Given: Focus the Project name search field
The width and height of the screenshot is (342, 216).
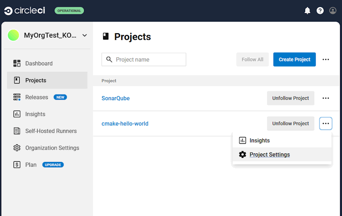Looking at the screenshot, I should [x=148, y=59].
